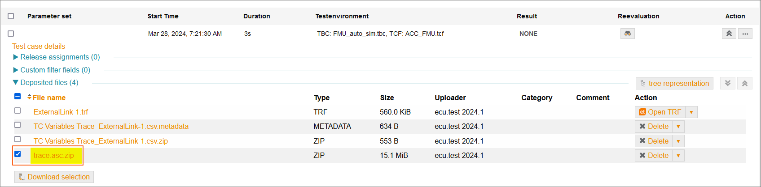The image size is (761, 187).
Task: Uncheck the trace.asc.zip checkbox
Action: [x=18, y=154]
